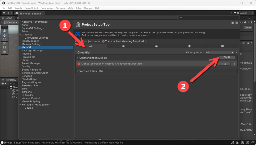Select the Scale tool in Scene toolbar

tap(4, 43)
